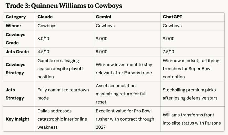The image size is (228, 135).
Task: Select the Cowboys Grade row label
Action: coord(15,39)
